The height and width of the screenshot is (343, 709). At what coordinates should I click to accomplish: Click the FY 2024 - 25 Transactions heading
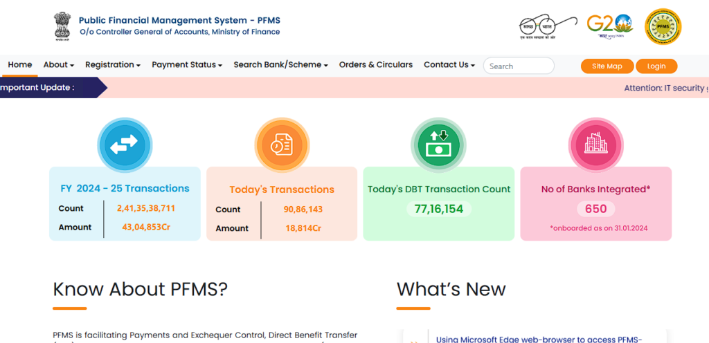pos(125,189)
